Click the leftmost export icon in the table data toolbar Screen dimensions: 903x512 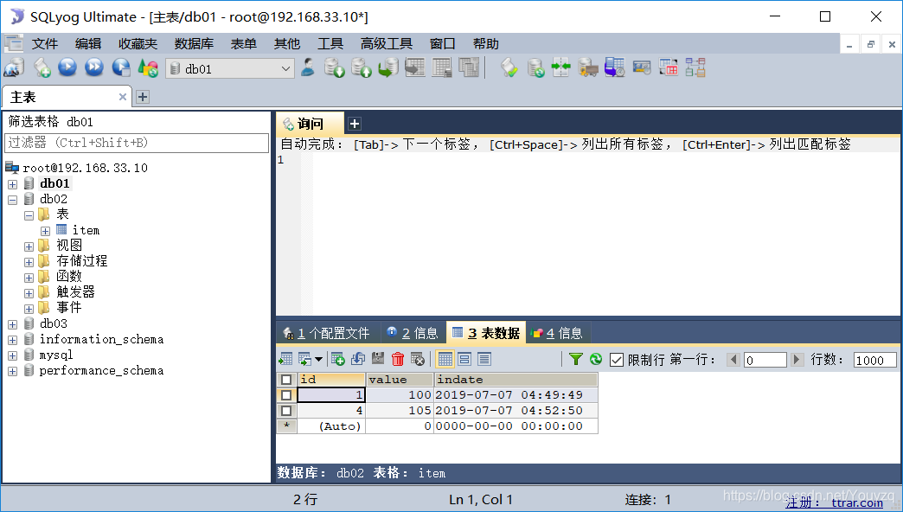coord(285,360)
